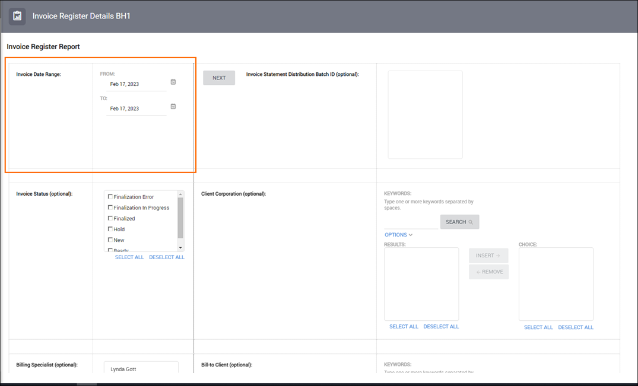Click the Invoice Date Range label
Image resolution: width=638 pixels, height=386 pixels.
click(x=39, y=74)
